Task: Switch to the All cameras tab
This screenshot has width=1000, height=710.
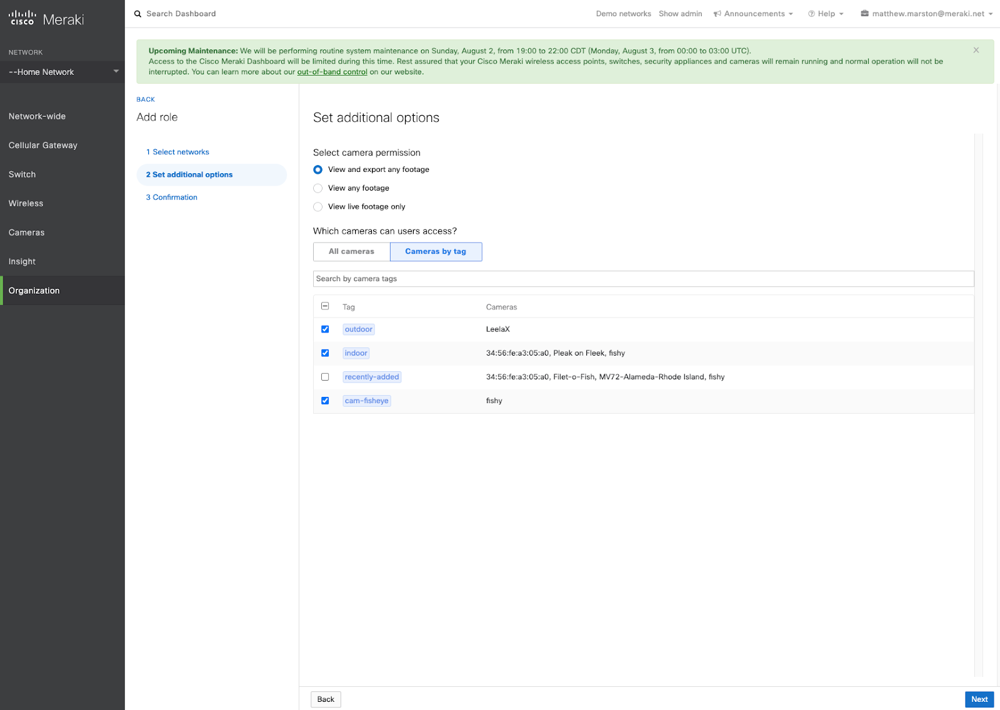Action: coord(352,251)
